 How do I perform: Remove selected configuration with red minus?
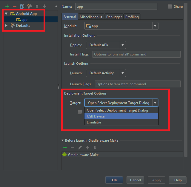(15, 6)
